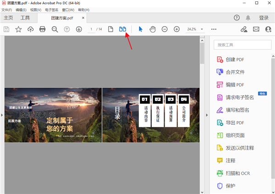
Task: Open the Scan and OCR tool
Action: click(237, 173)
